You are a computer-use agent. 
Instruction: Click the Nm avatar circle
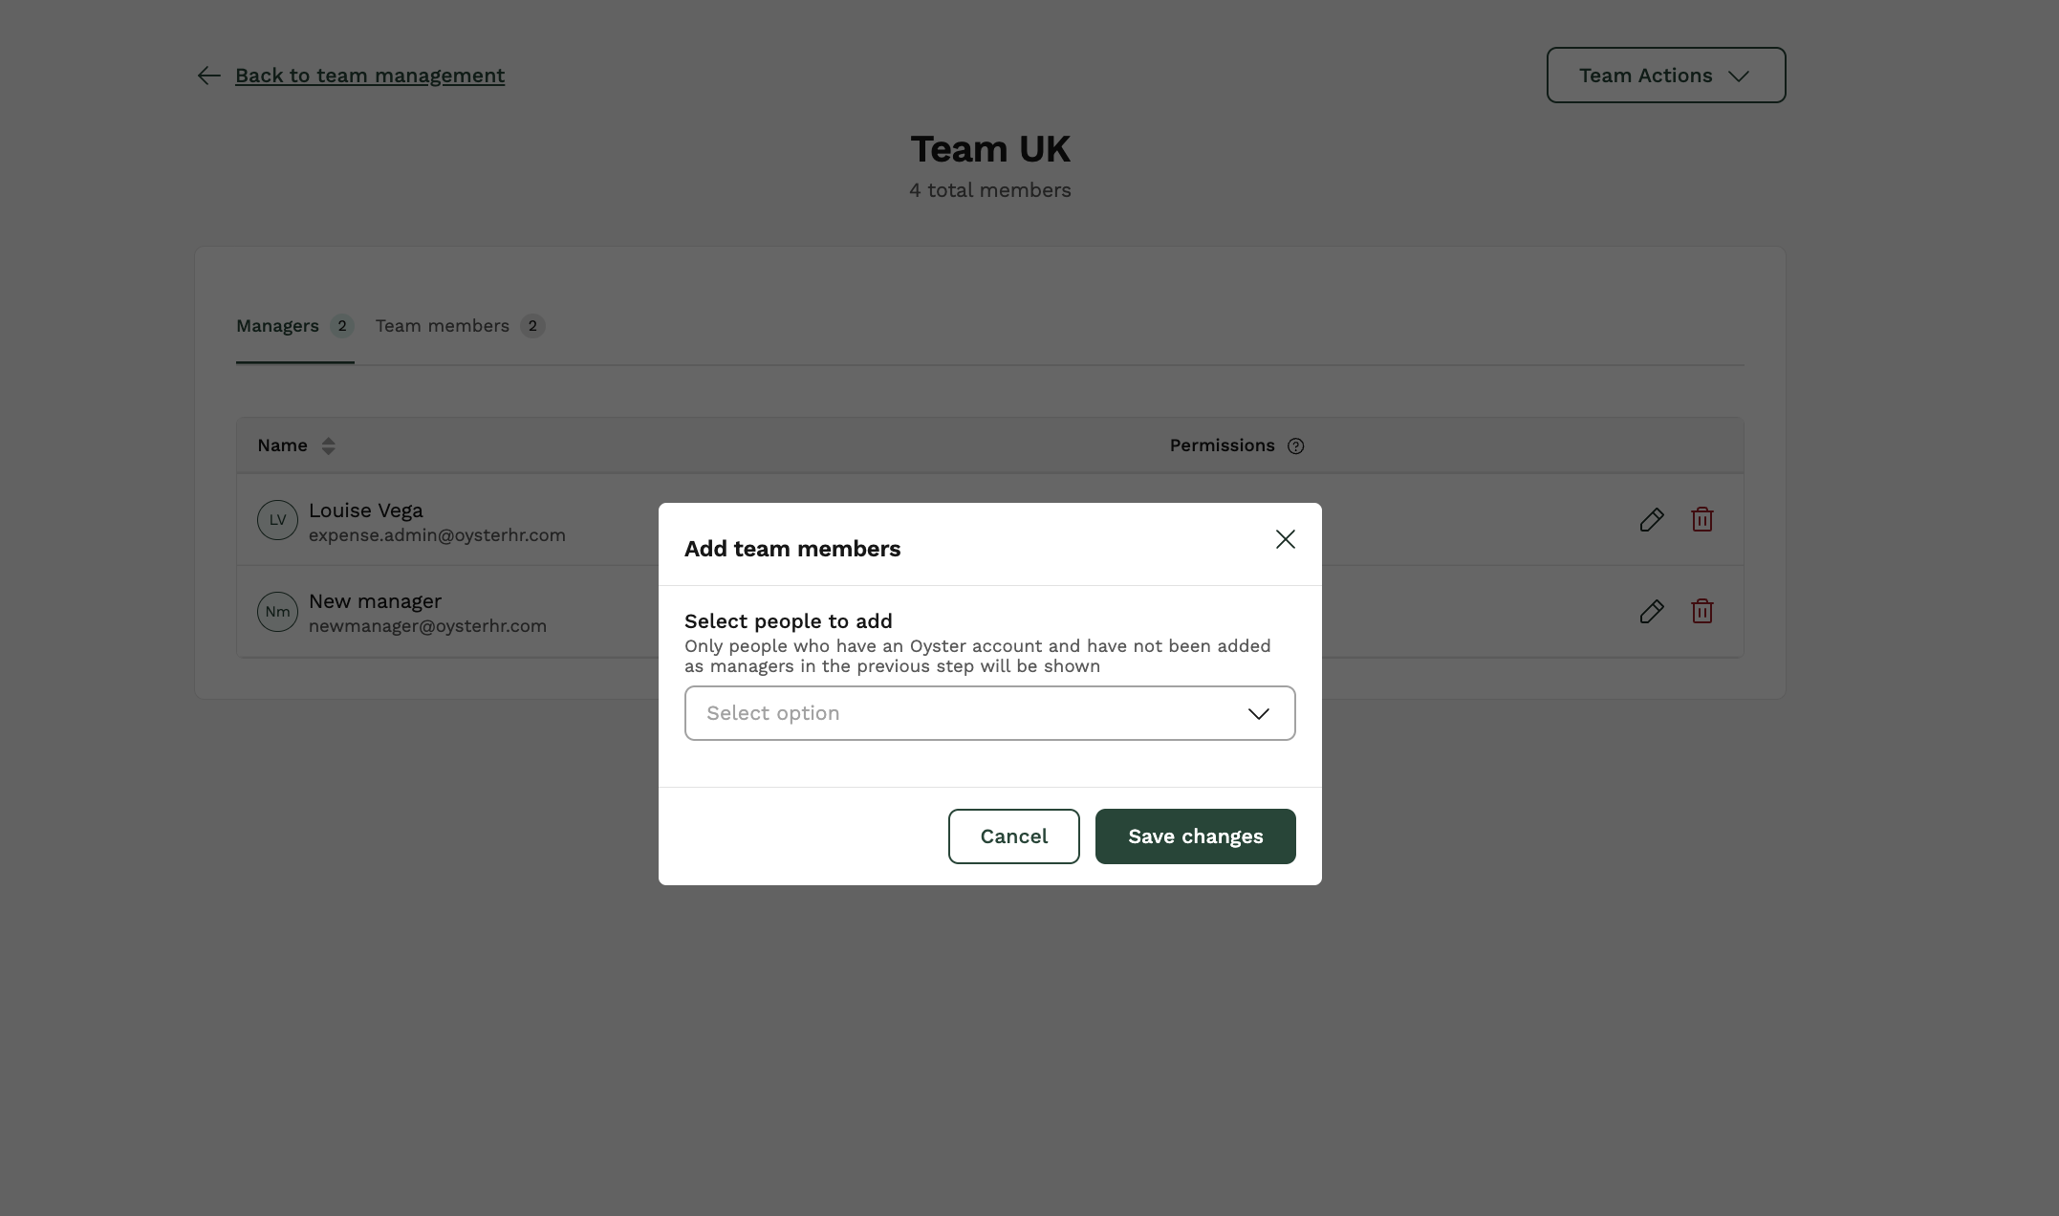[277, 612]
